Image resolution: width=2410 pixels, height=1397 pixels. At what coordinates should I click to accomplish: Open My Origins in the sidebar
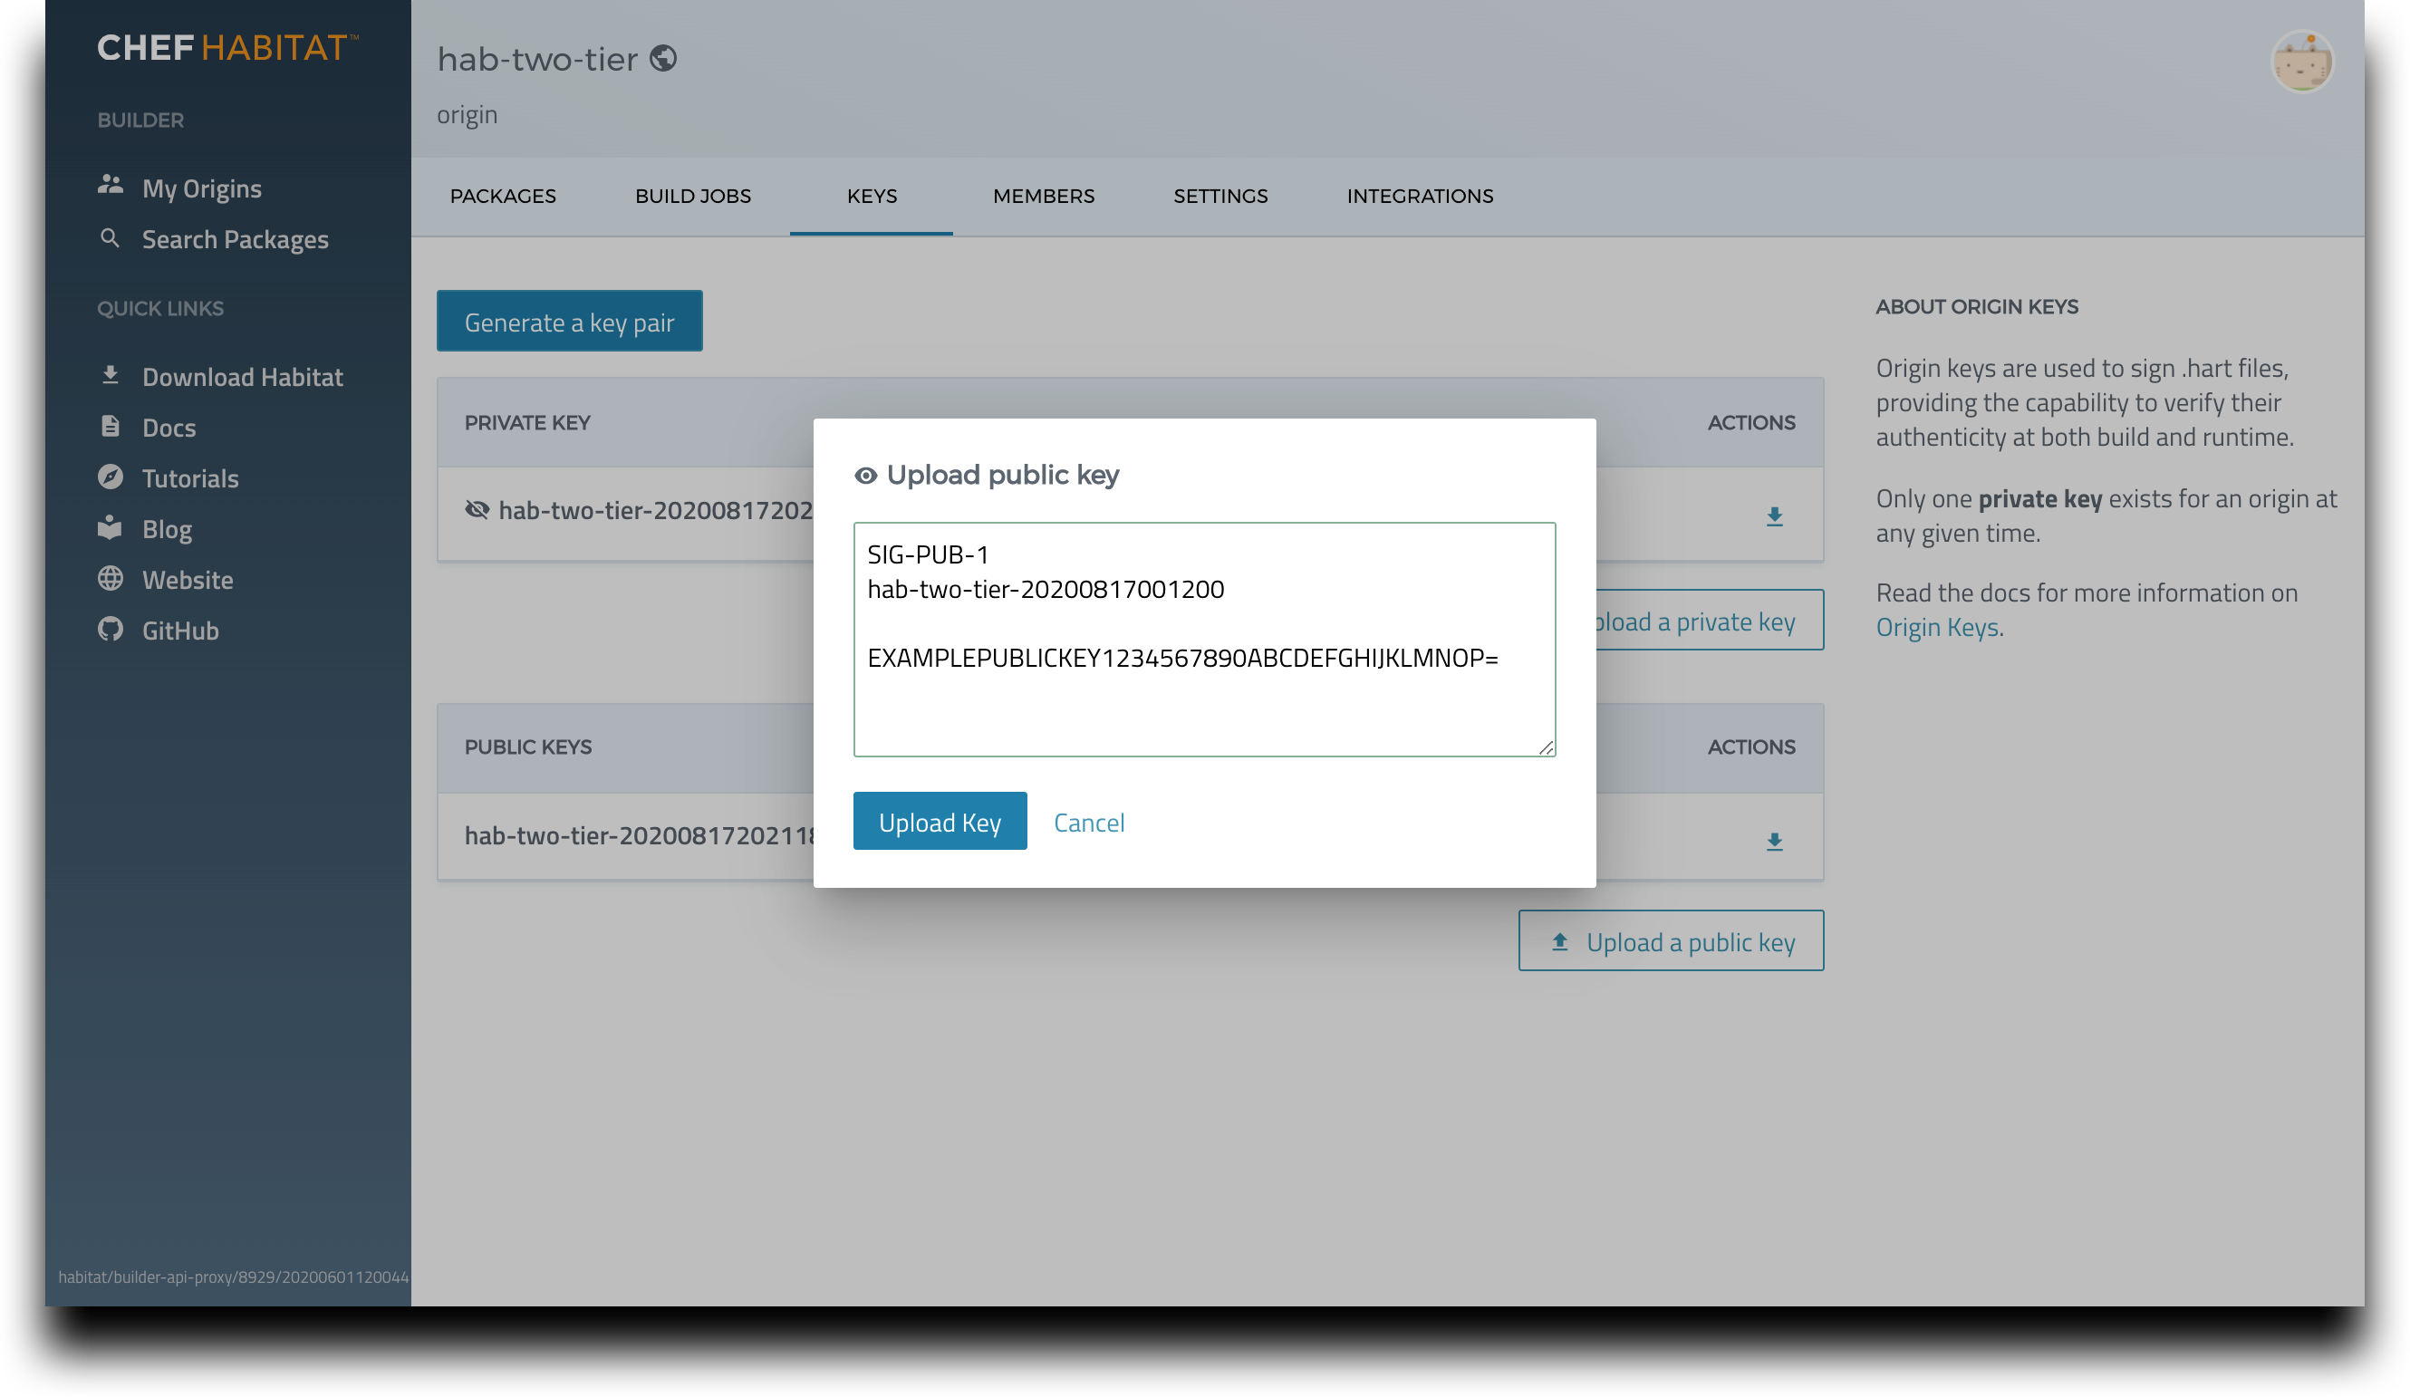click(201, 188)
